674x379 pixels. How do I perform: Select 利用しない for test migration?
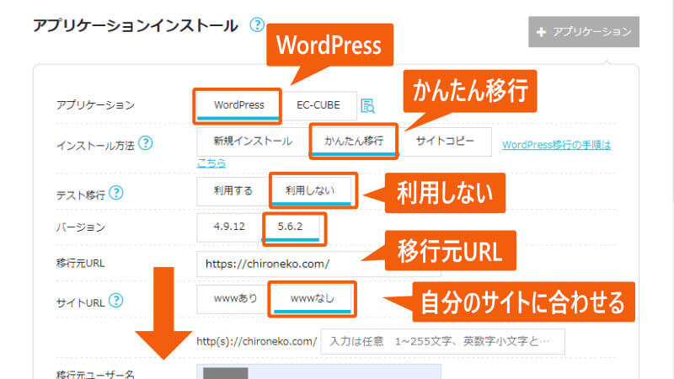[x=310, y=191]
